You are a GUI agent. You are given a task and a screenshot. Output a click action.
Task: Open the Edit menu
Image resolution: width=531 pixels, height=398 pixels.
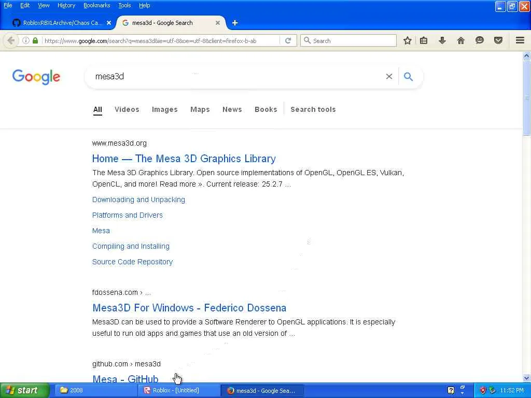(25, 5)
